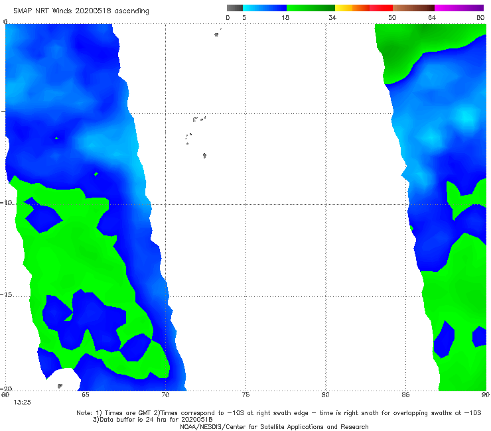Click the NOAA/NESDIS credit line
This screenshot has width=491, height=431.
click(274, 427)
